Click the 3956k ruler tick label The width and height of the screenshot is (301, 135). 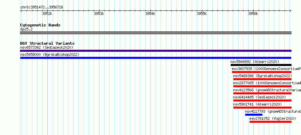(x=253, y=14)
